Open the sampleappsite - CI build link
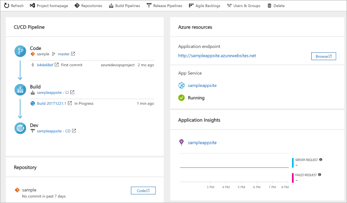Viewport: 347px width, 203px height. (x=53, y=92)
